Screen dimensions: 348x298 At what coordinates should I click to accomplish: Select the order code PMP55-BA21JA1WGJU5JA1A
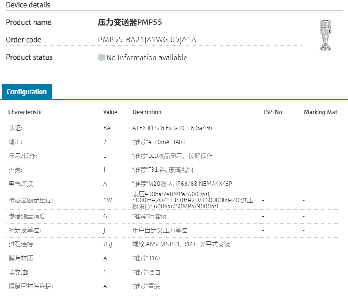pos(147,40)
